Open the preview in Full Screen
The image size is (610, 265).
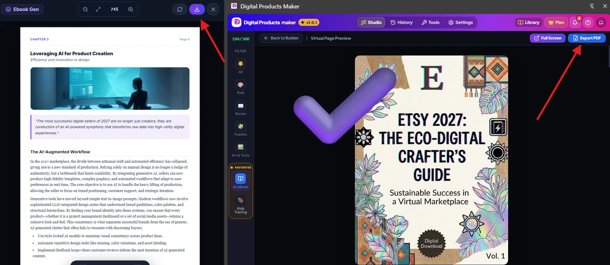click(x=548, y=38)
